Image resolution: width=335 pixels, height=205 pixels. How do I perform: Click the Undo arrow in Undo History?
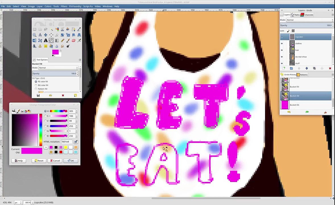click(289, 112)
